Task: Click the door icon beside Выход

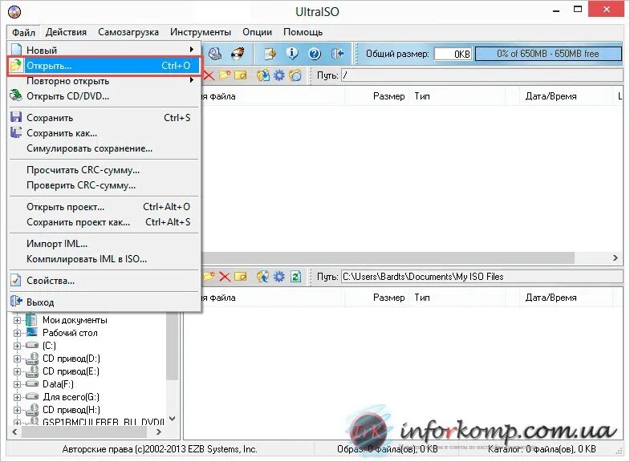Action: [16, 302]
